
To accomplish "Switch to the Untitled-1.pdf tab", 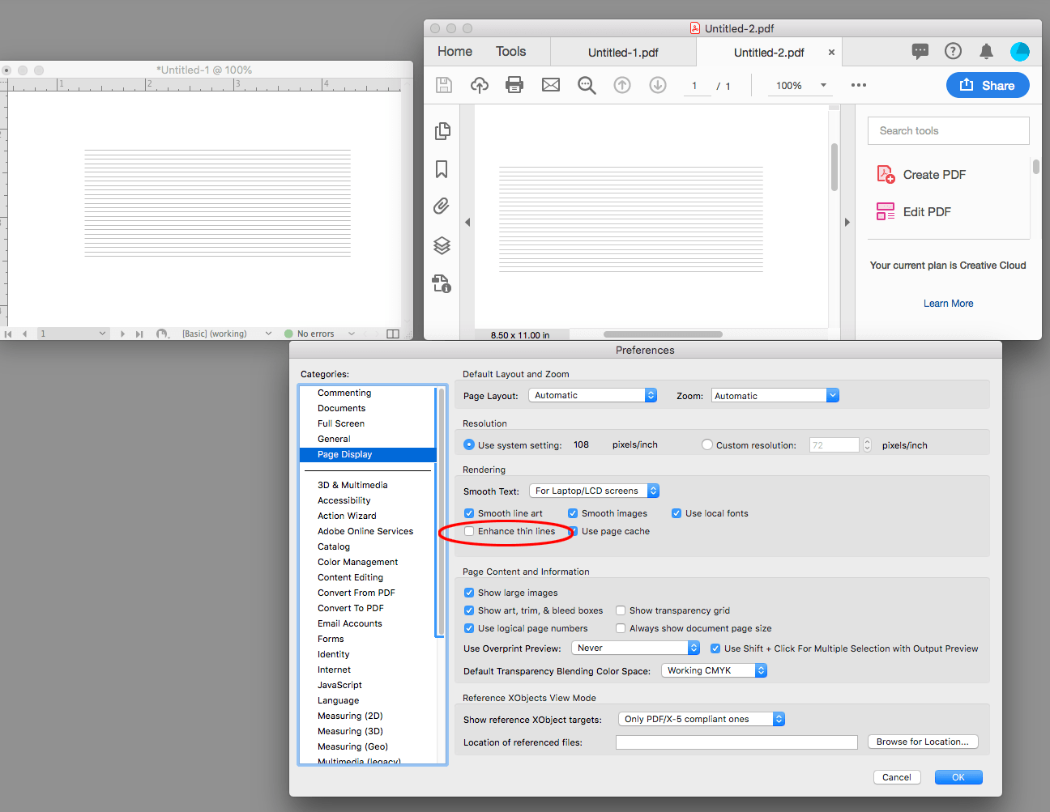I will 623,52.
